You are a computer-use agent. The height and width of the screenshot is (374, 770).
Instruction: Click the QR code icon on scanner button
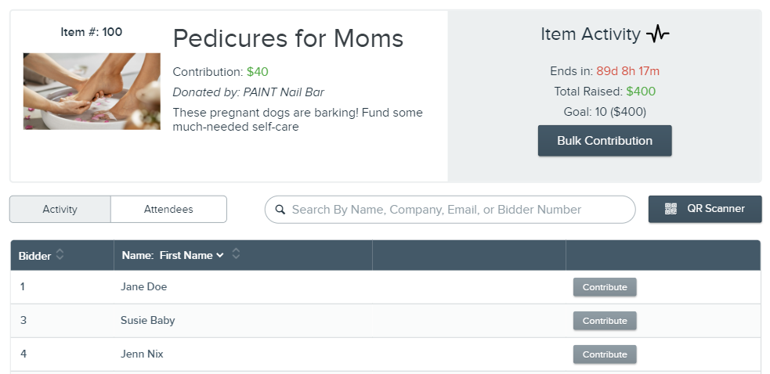(671, 209)
